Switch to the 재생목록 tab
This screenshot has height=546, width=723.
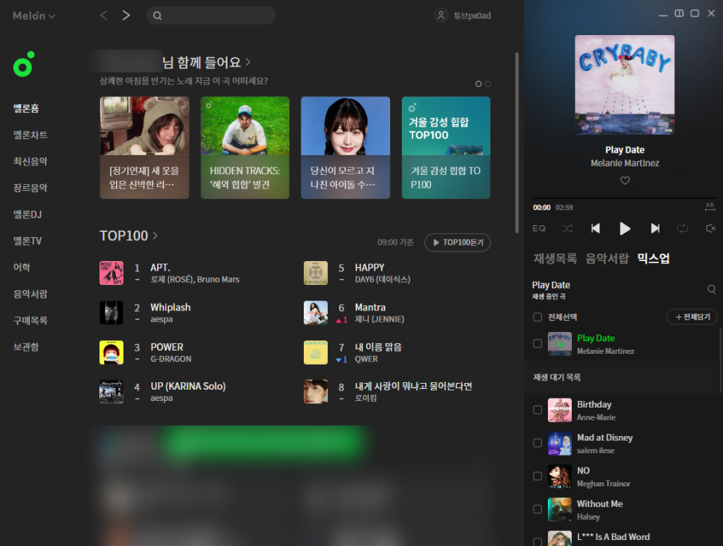pos(555,259)
